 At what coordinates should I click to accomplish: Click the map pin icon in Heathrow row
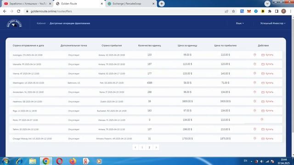pos(254,101)
